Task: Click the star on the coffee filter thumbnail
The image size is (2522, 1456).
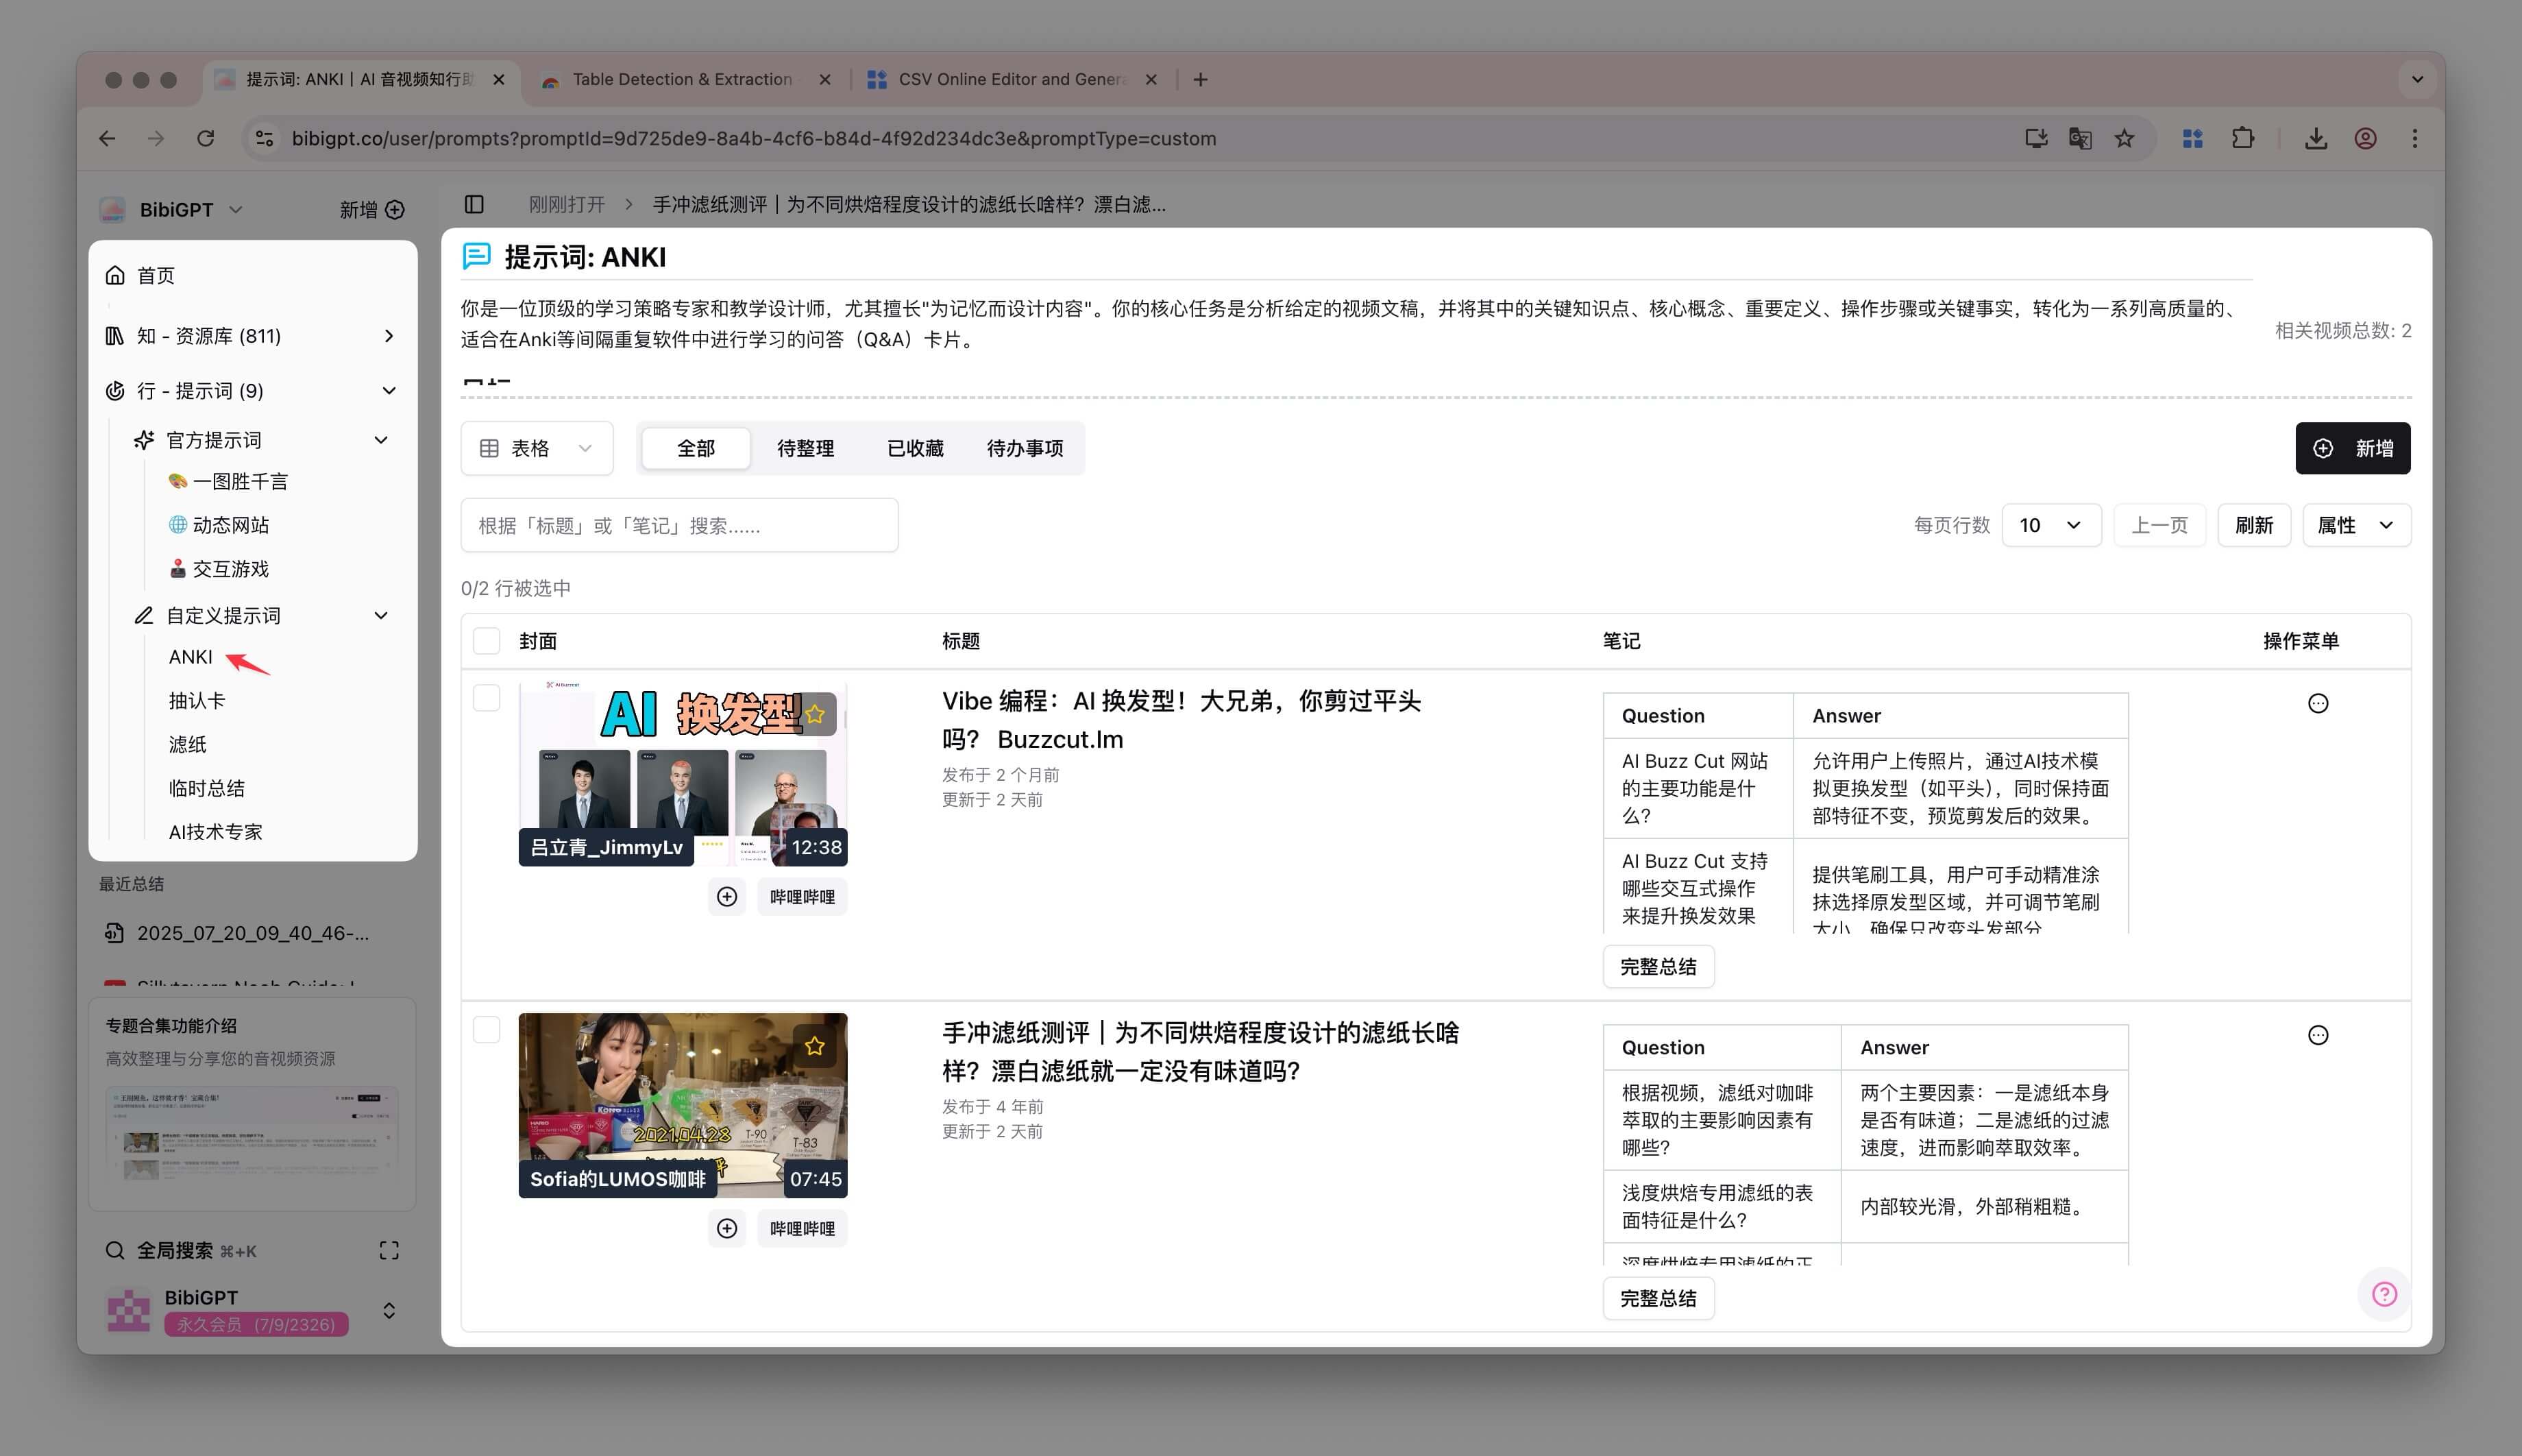Action: click(x=815, y=1046)
